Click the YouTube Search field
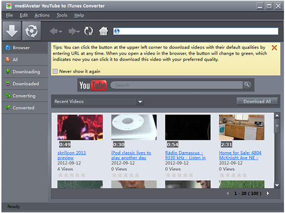The height and width of the screenshot is (213, 285). pyautogui.click(x=176, y=85)
